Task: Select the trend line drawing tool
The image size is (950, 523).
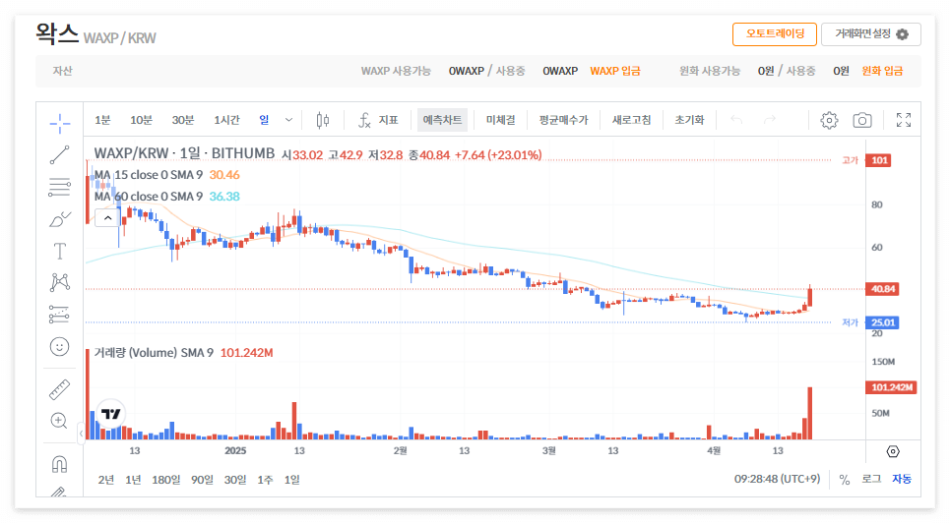Action: click(59, 155)
